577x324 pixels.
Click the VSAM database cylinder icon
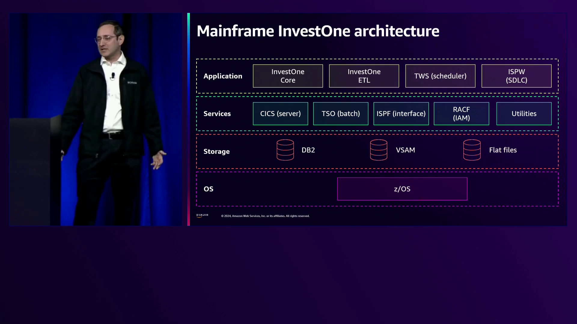coord(379,150)
